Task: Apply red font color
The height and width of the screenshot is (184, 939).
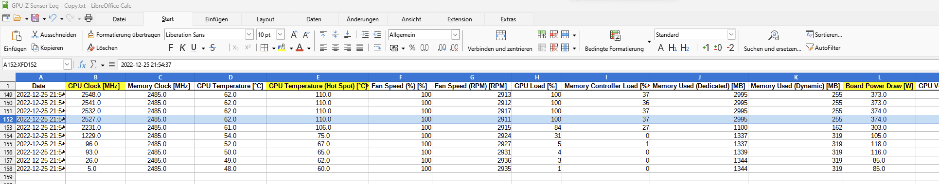Action: coord(300,48)
